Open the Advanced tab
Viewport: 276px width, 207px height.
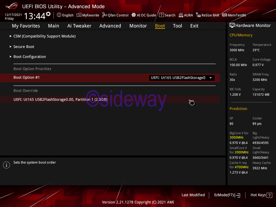pyautogui.click(x=110, y=26)
